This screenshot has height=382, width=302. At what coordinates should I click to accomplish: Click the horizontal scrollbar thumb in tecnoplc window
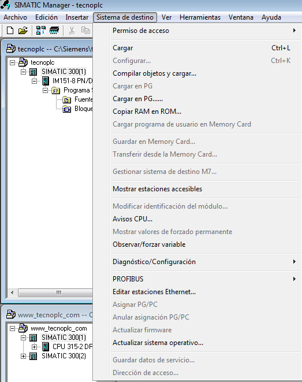tap(55, 292)
